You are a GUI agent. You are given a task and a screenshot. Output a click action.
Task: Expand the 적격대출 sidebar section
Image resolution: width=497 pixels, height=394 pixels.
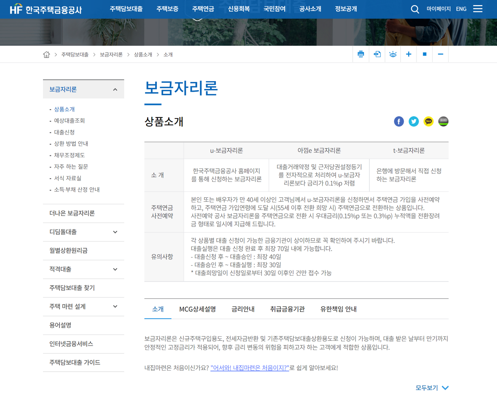click(x=115, y=269)
